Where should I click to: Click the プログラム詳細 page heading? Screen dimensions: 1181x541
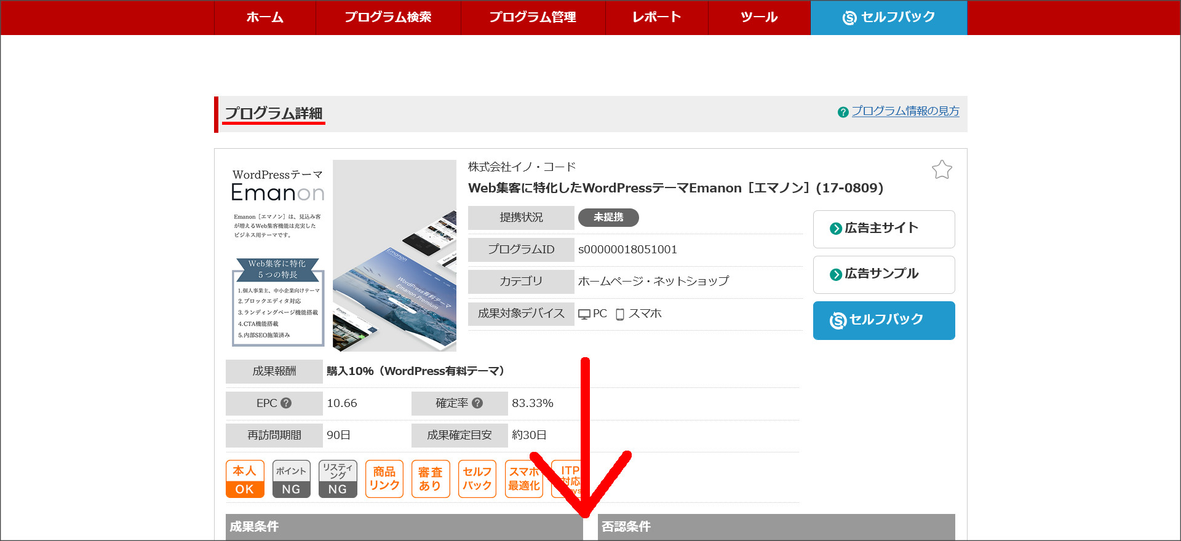[273, 114]
